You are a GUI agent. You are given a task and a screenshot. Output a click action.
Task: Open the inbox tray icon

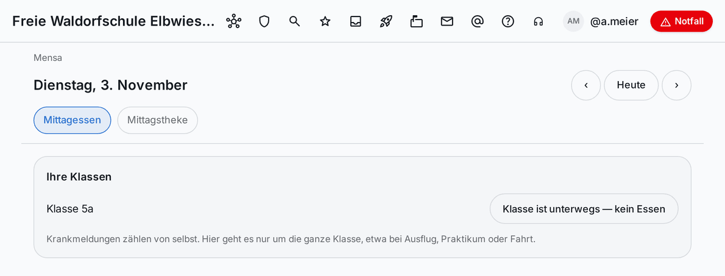coord(356,21)
